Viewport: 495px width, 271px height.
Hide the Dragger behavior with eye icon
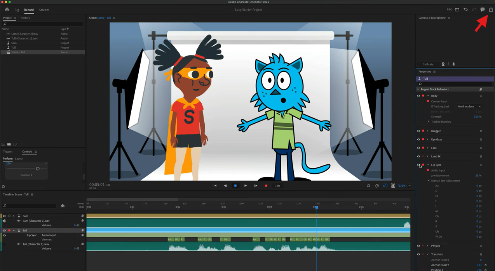[418, 131]
